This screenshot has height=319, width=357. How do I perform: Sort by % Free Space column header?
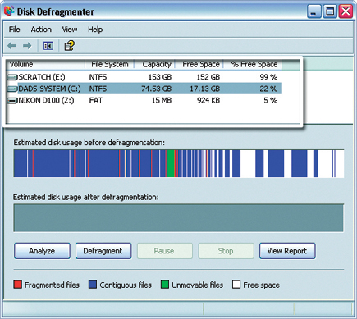[x=253, y=64]
